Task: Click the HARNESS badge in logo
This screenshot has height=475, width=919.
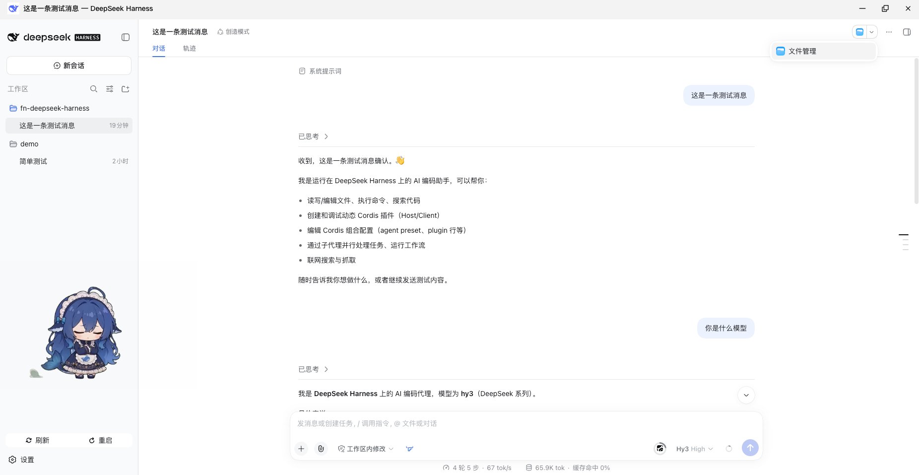Action: [88, 38]
